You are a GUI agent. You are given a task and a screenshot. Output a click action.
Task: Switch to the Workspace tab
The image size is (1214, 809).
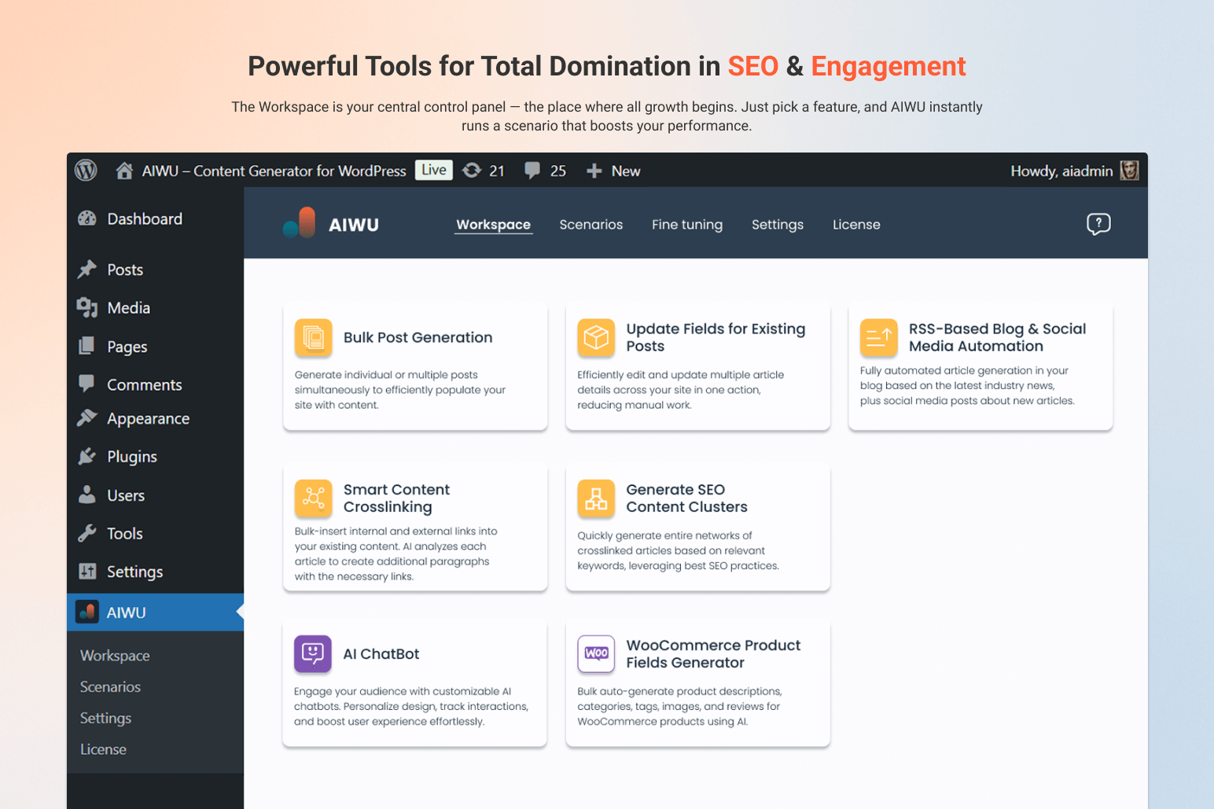[494, 224]
